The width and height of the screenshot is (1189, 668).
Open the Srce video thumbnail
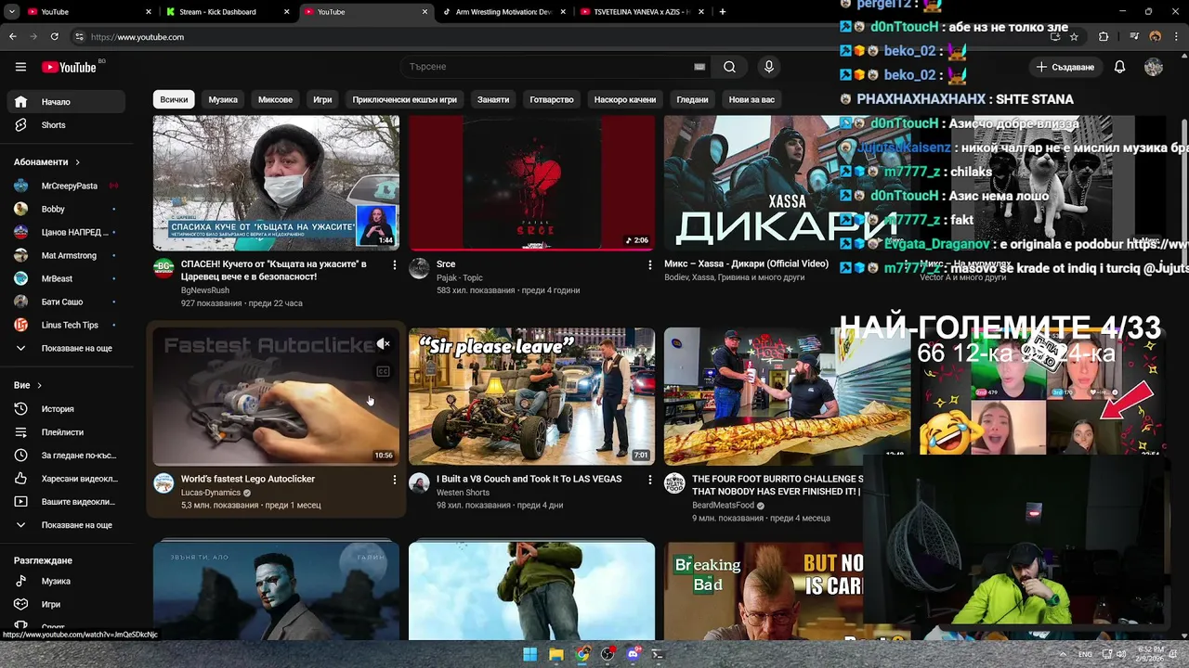pyautogui.click(x=531, y=183)
